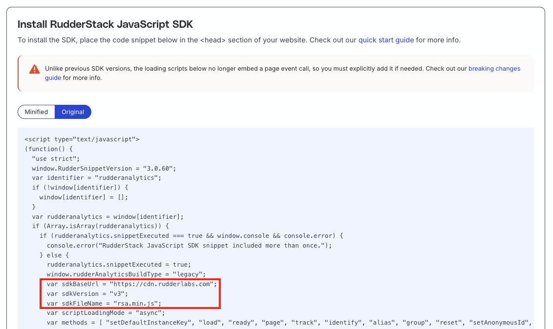Click the rudderAnalyticsBuildType "legacy" line
This screenshot has height=329, width=553.
126,274
